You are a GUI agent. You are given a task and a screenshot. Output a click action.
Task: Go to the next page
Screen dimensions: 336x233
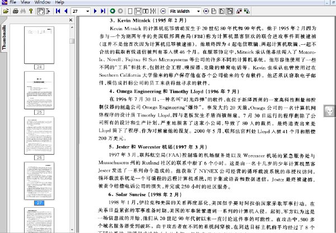coord(95,11)
